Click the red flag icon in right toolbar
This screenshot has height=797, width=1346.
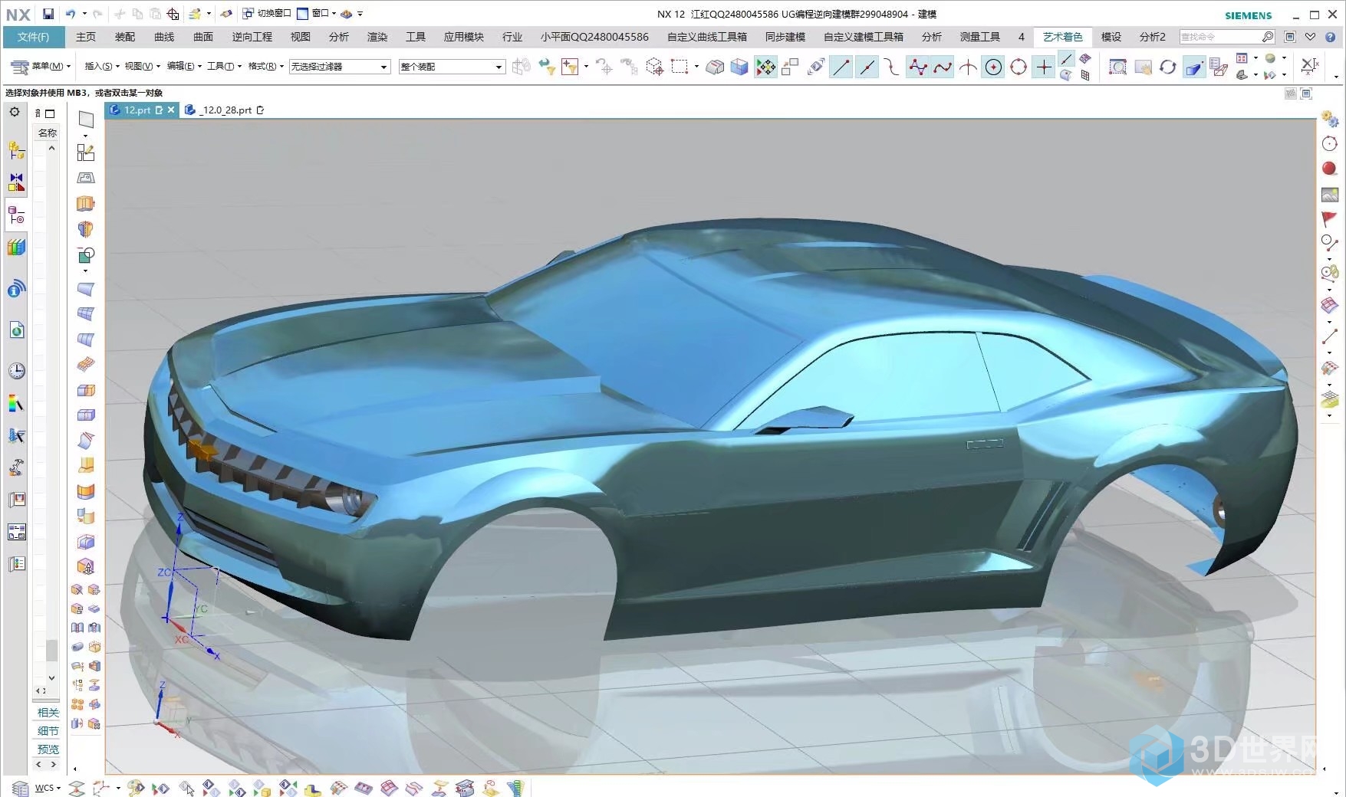click(x=1329, y=219)
